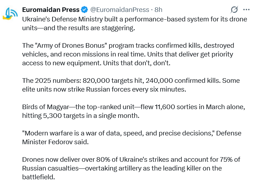Open the Grok explain-post icon
The image size is (254, 187).
pyautogui.click(x=234, y=9)
